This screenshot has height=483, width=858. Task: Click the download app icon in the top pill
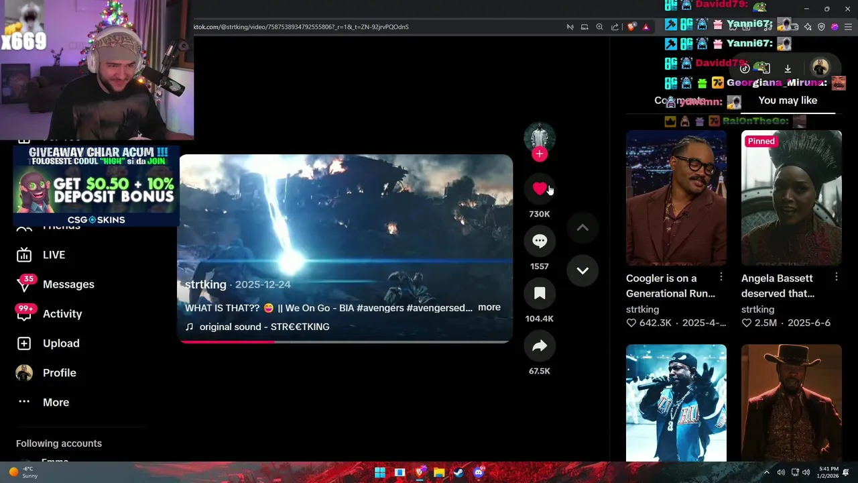[788, 68]
